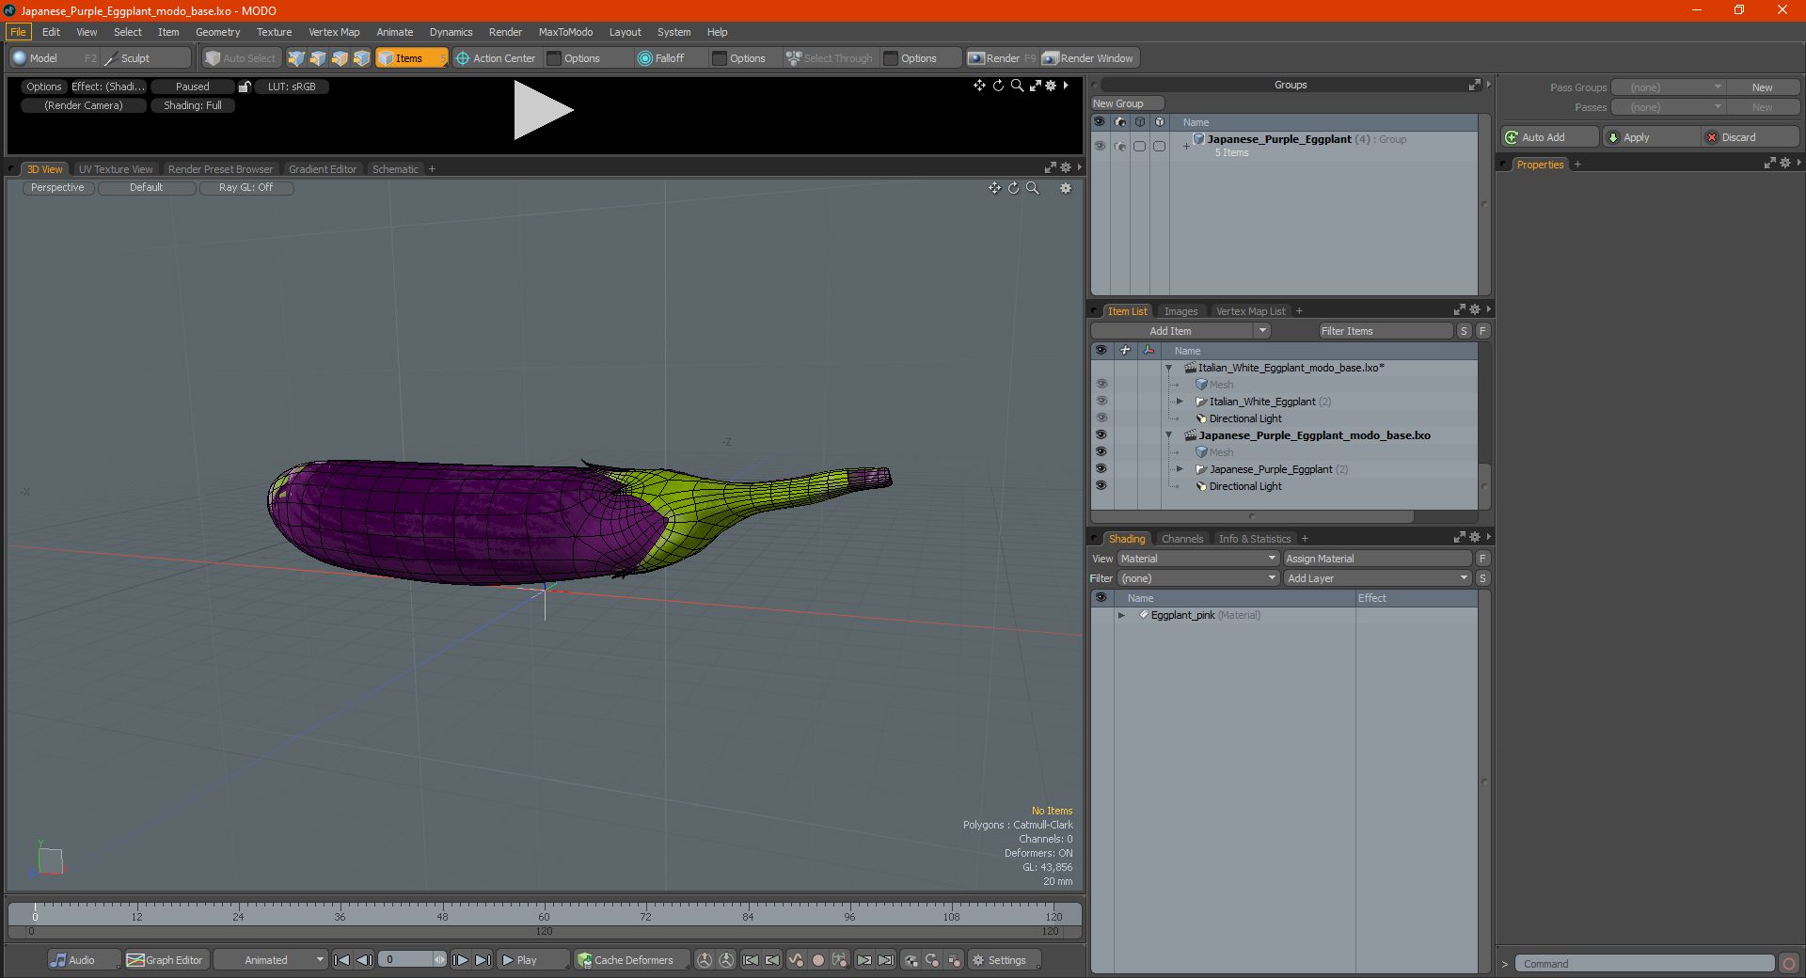Open the Texture menu
The height and width of the screenshot is (978, 1806).
point(274,32)
